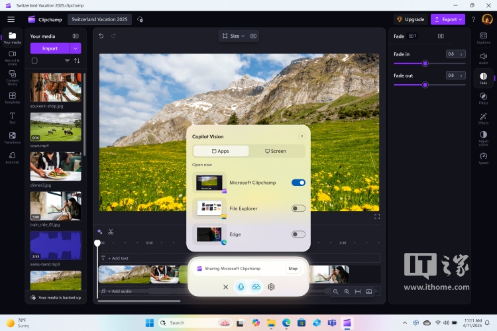Image resolution: width=497 pixels, height=331 pixels.
Task: Stop sharing Microsoft Clipchamp
Action: click(293, 269)
